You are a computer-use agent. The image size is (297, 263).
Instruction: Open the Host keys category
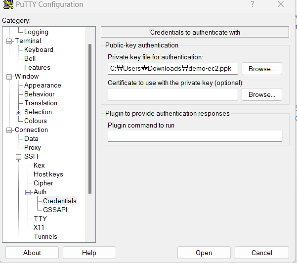(48, 175)
